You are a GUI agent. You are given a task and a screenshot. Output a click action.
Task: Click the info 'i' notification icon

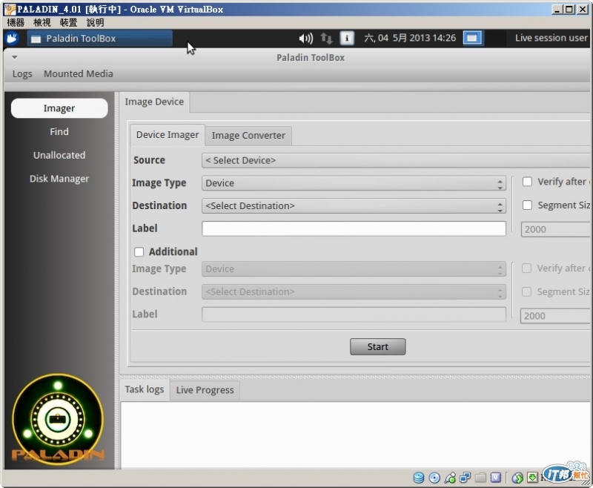tap(347, 39)
